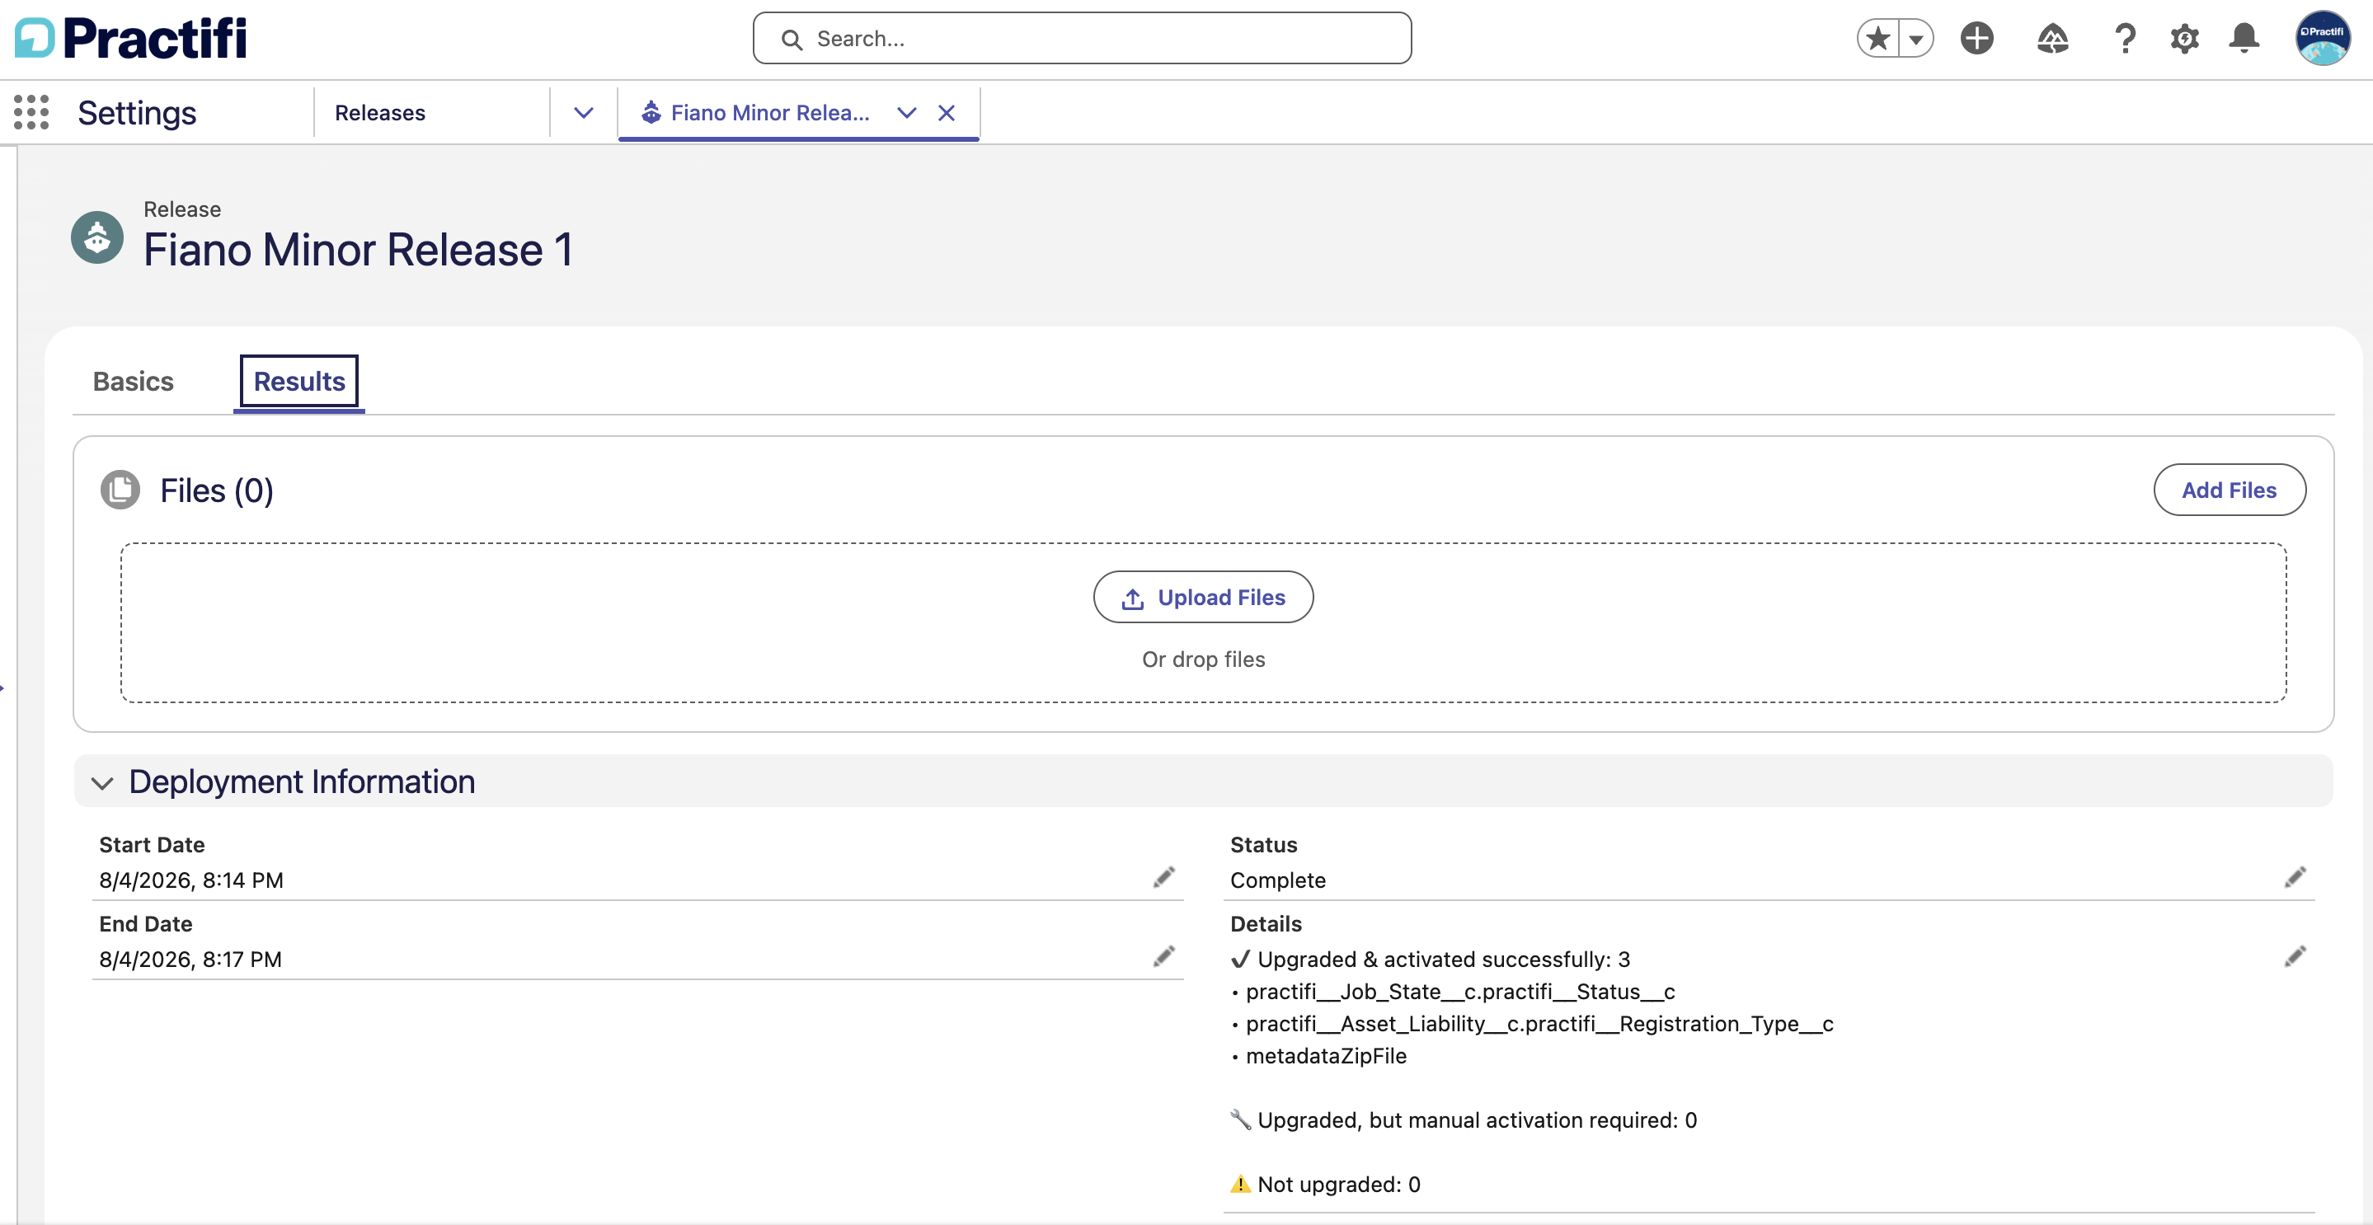
Task: Switch to the Basics tab
Action: pyautogui.click(x=133, y=382)
